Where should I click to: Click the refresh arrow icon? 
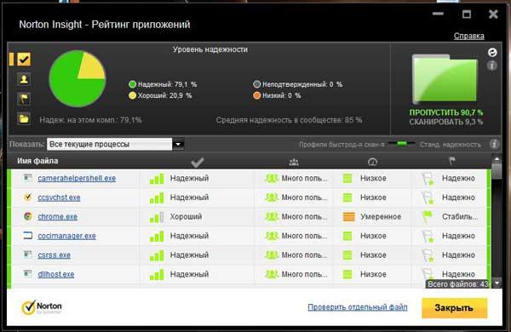coord(492,53)
